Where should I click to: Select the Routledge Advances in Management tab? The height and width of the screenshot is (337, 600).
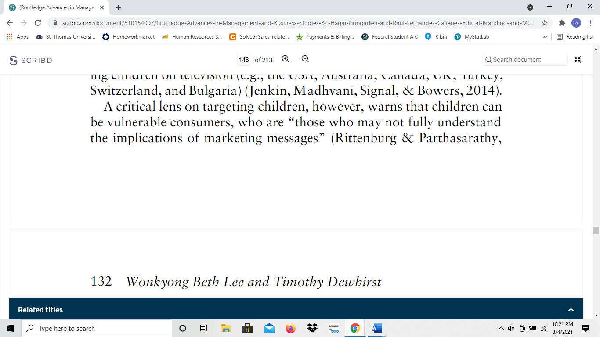pyautogui.click(x=56, y=7)
